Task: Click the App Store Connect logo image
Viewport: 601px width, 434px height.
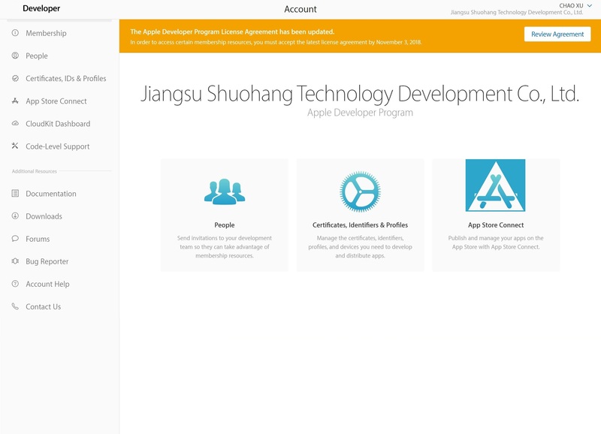Action: click(x=495, y=185)
